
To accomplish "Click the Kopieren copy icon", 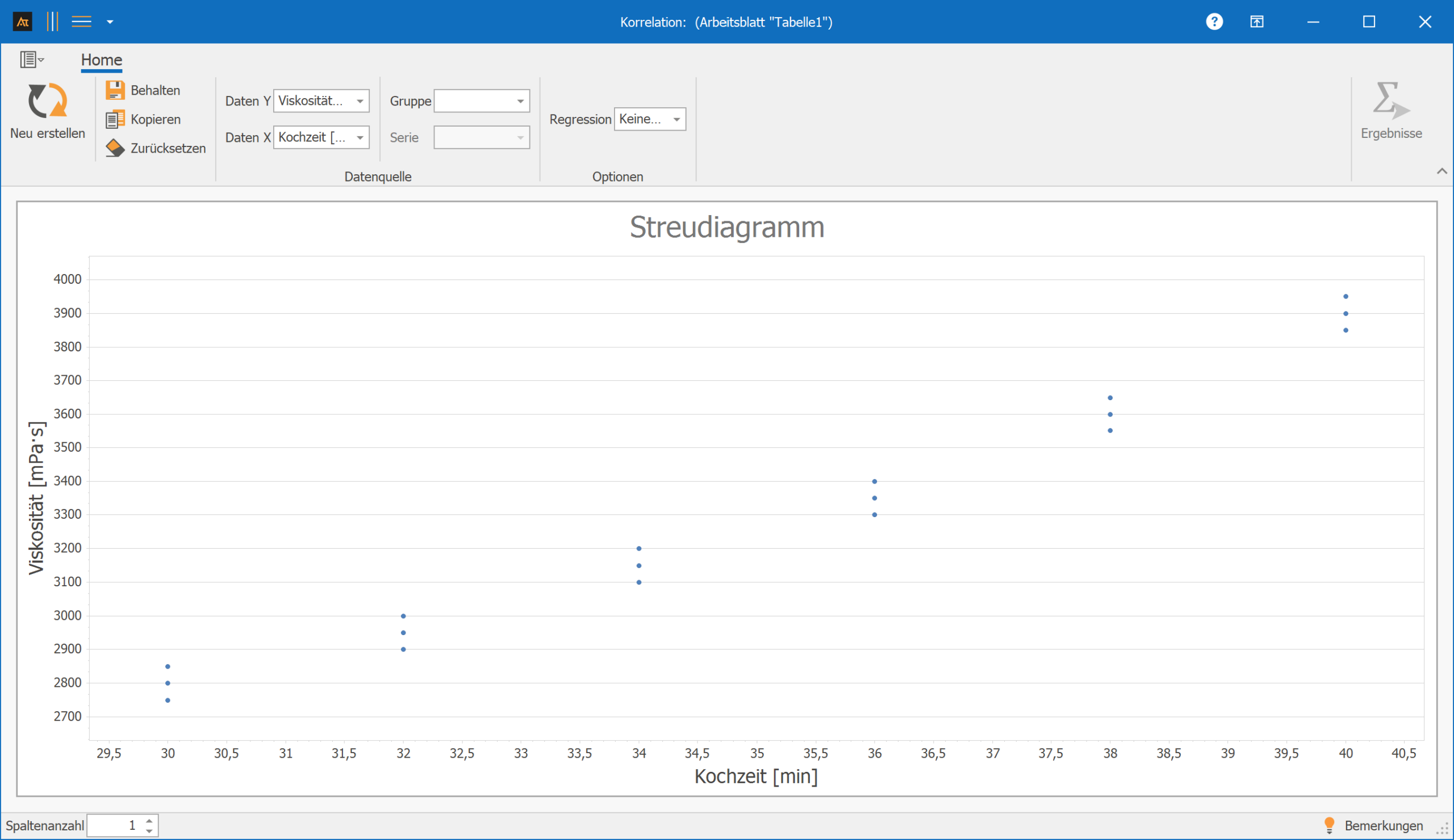I will point(115,119).
